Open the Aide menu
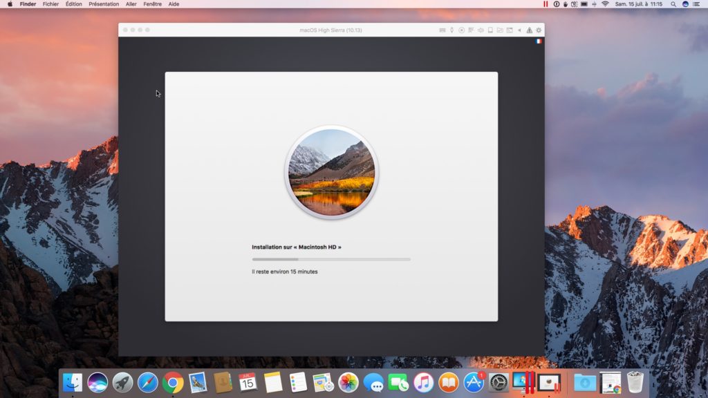This screenshot has width=708, height=398. click(x=174, y=4)
